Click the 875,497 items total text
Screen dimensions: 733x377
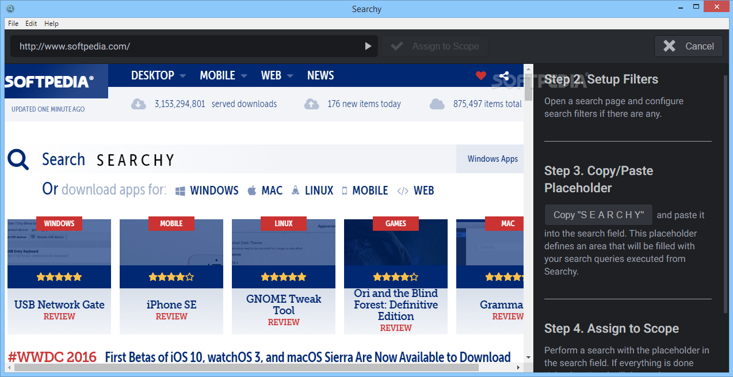pyautogui.click(x=487, y=104)
